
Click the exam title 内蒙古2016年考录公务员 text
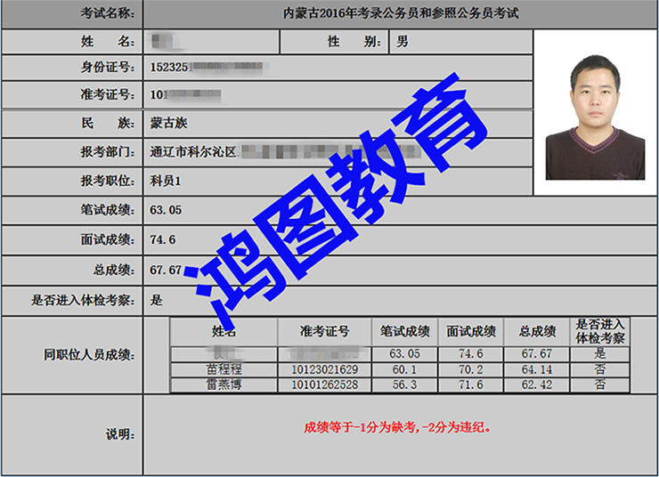click(x=399, y=13)
